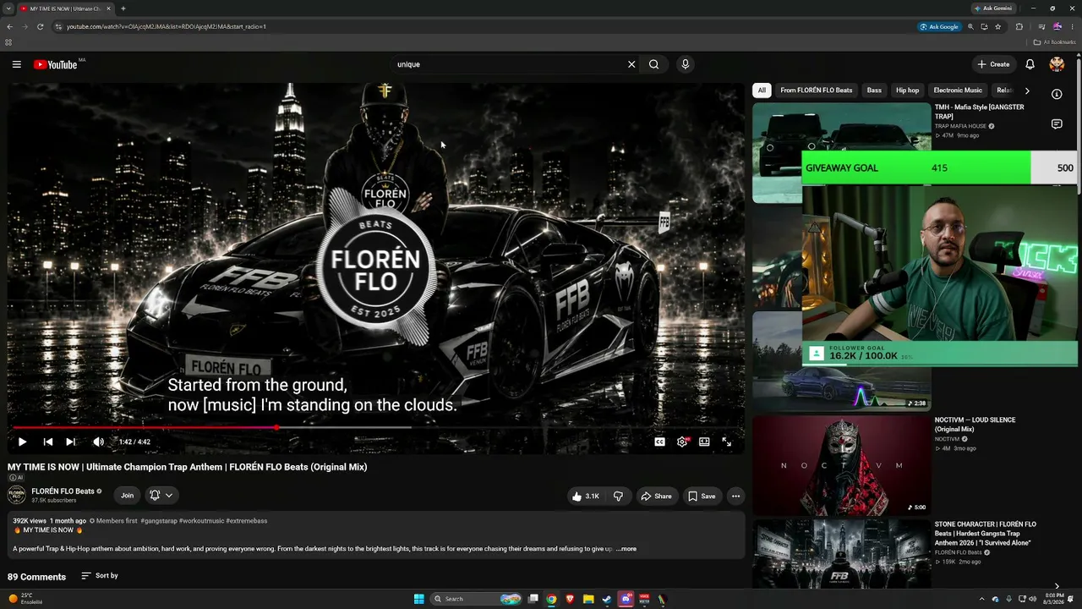Select the Bass filter chip
This screenshot has width=1082, height=609.
(x=874, y=91)
